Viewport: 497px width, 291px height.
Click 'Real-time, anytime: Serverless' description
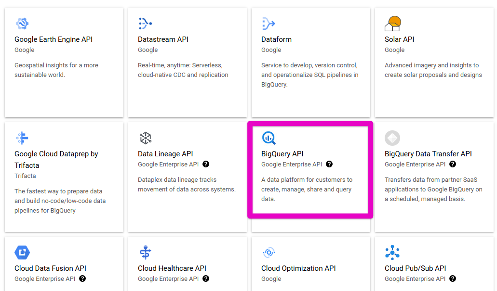coord(183,70)
